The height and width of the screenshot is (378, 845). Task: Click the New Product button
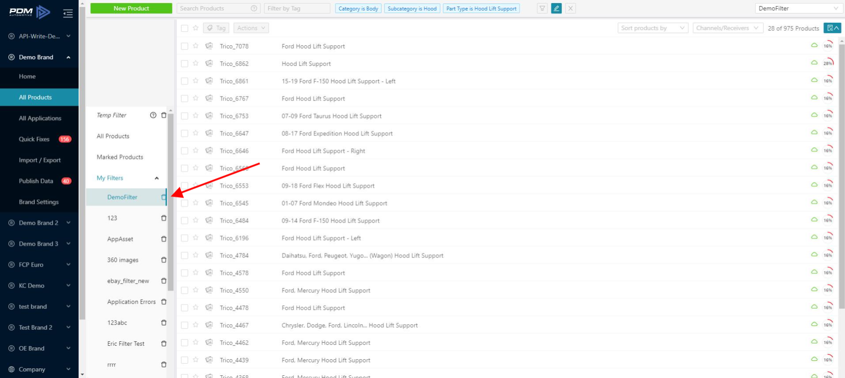[x=131, y=8]
